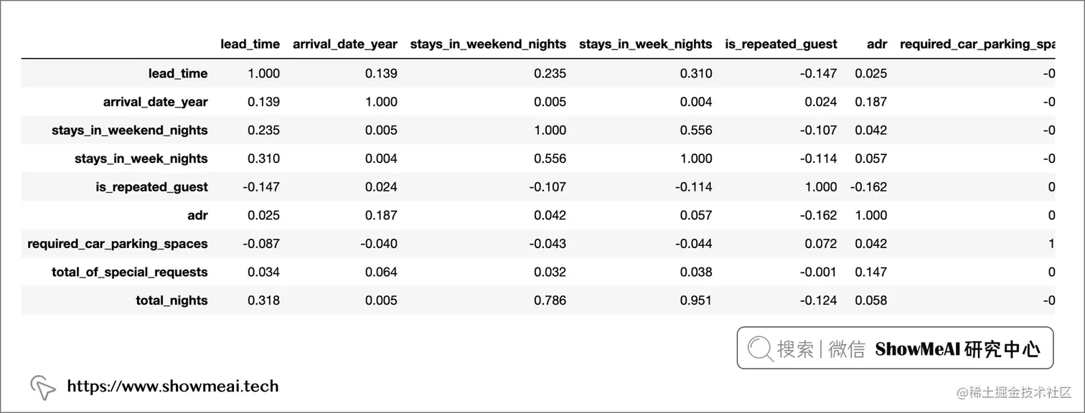Screen dimensions: 1085x413
Task: Select the is_repeated_guest column header
Action: click(x=781, y=44)
